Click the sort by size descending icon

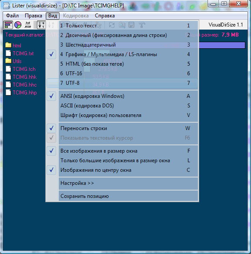point(41,25)
